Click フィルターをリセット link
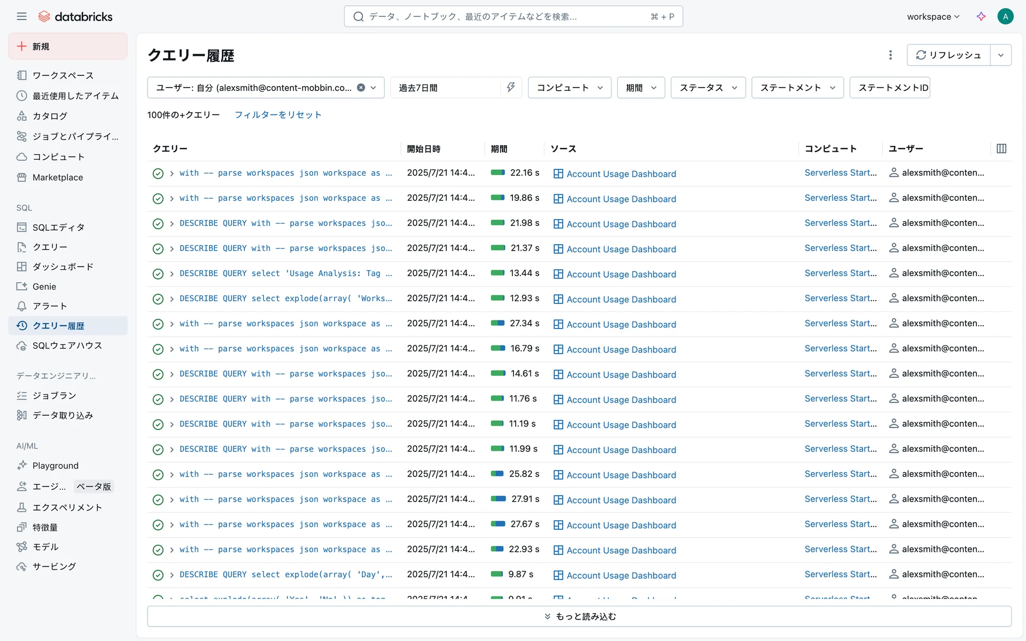1026x641 pixels. (278, 115)
